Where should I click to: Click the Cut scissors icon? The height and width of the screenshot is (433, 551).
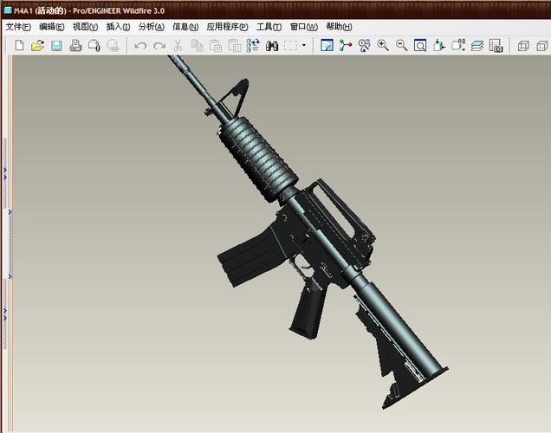tap(178, 46)
